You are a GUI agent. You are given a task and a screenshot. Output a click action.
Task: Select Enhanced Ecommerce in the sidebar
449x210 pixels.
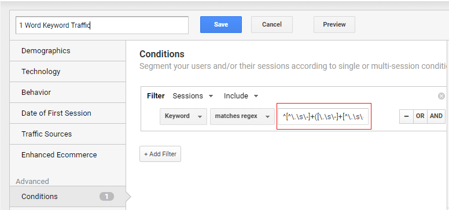pos(68,154)
